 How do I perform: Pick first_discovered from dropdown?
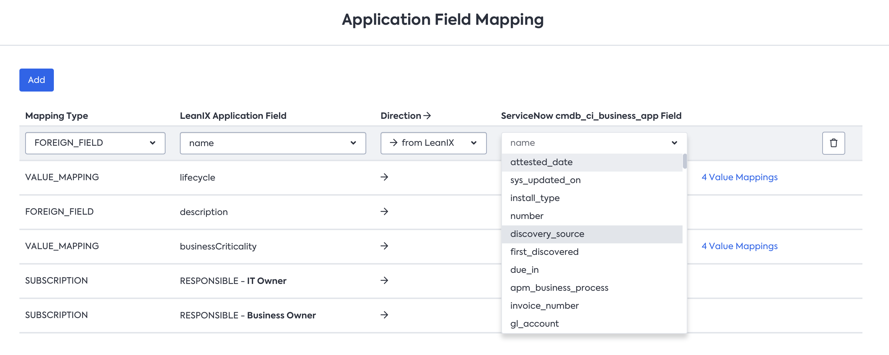tap(592, 252)
